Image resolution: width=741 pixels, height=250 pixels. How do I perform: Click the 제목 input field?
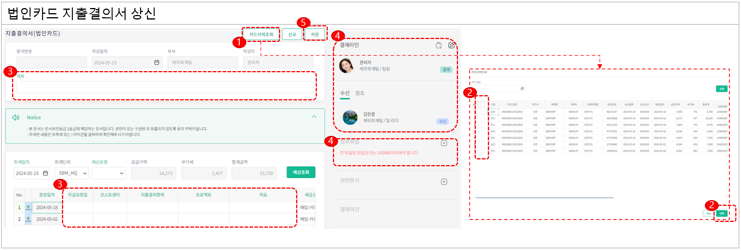(165, 87)
